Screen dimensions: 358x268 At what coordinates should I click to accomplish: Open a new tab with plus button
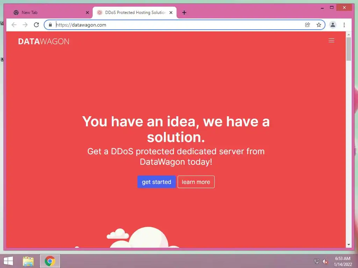[184, 13]
